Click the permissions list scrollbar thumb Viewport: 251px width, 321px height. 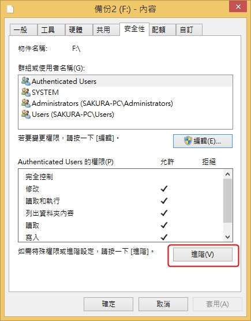tap(227, 201)
